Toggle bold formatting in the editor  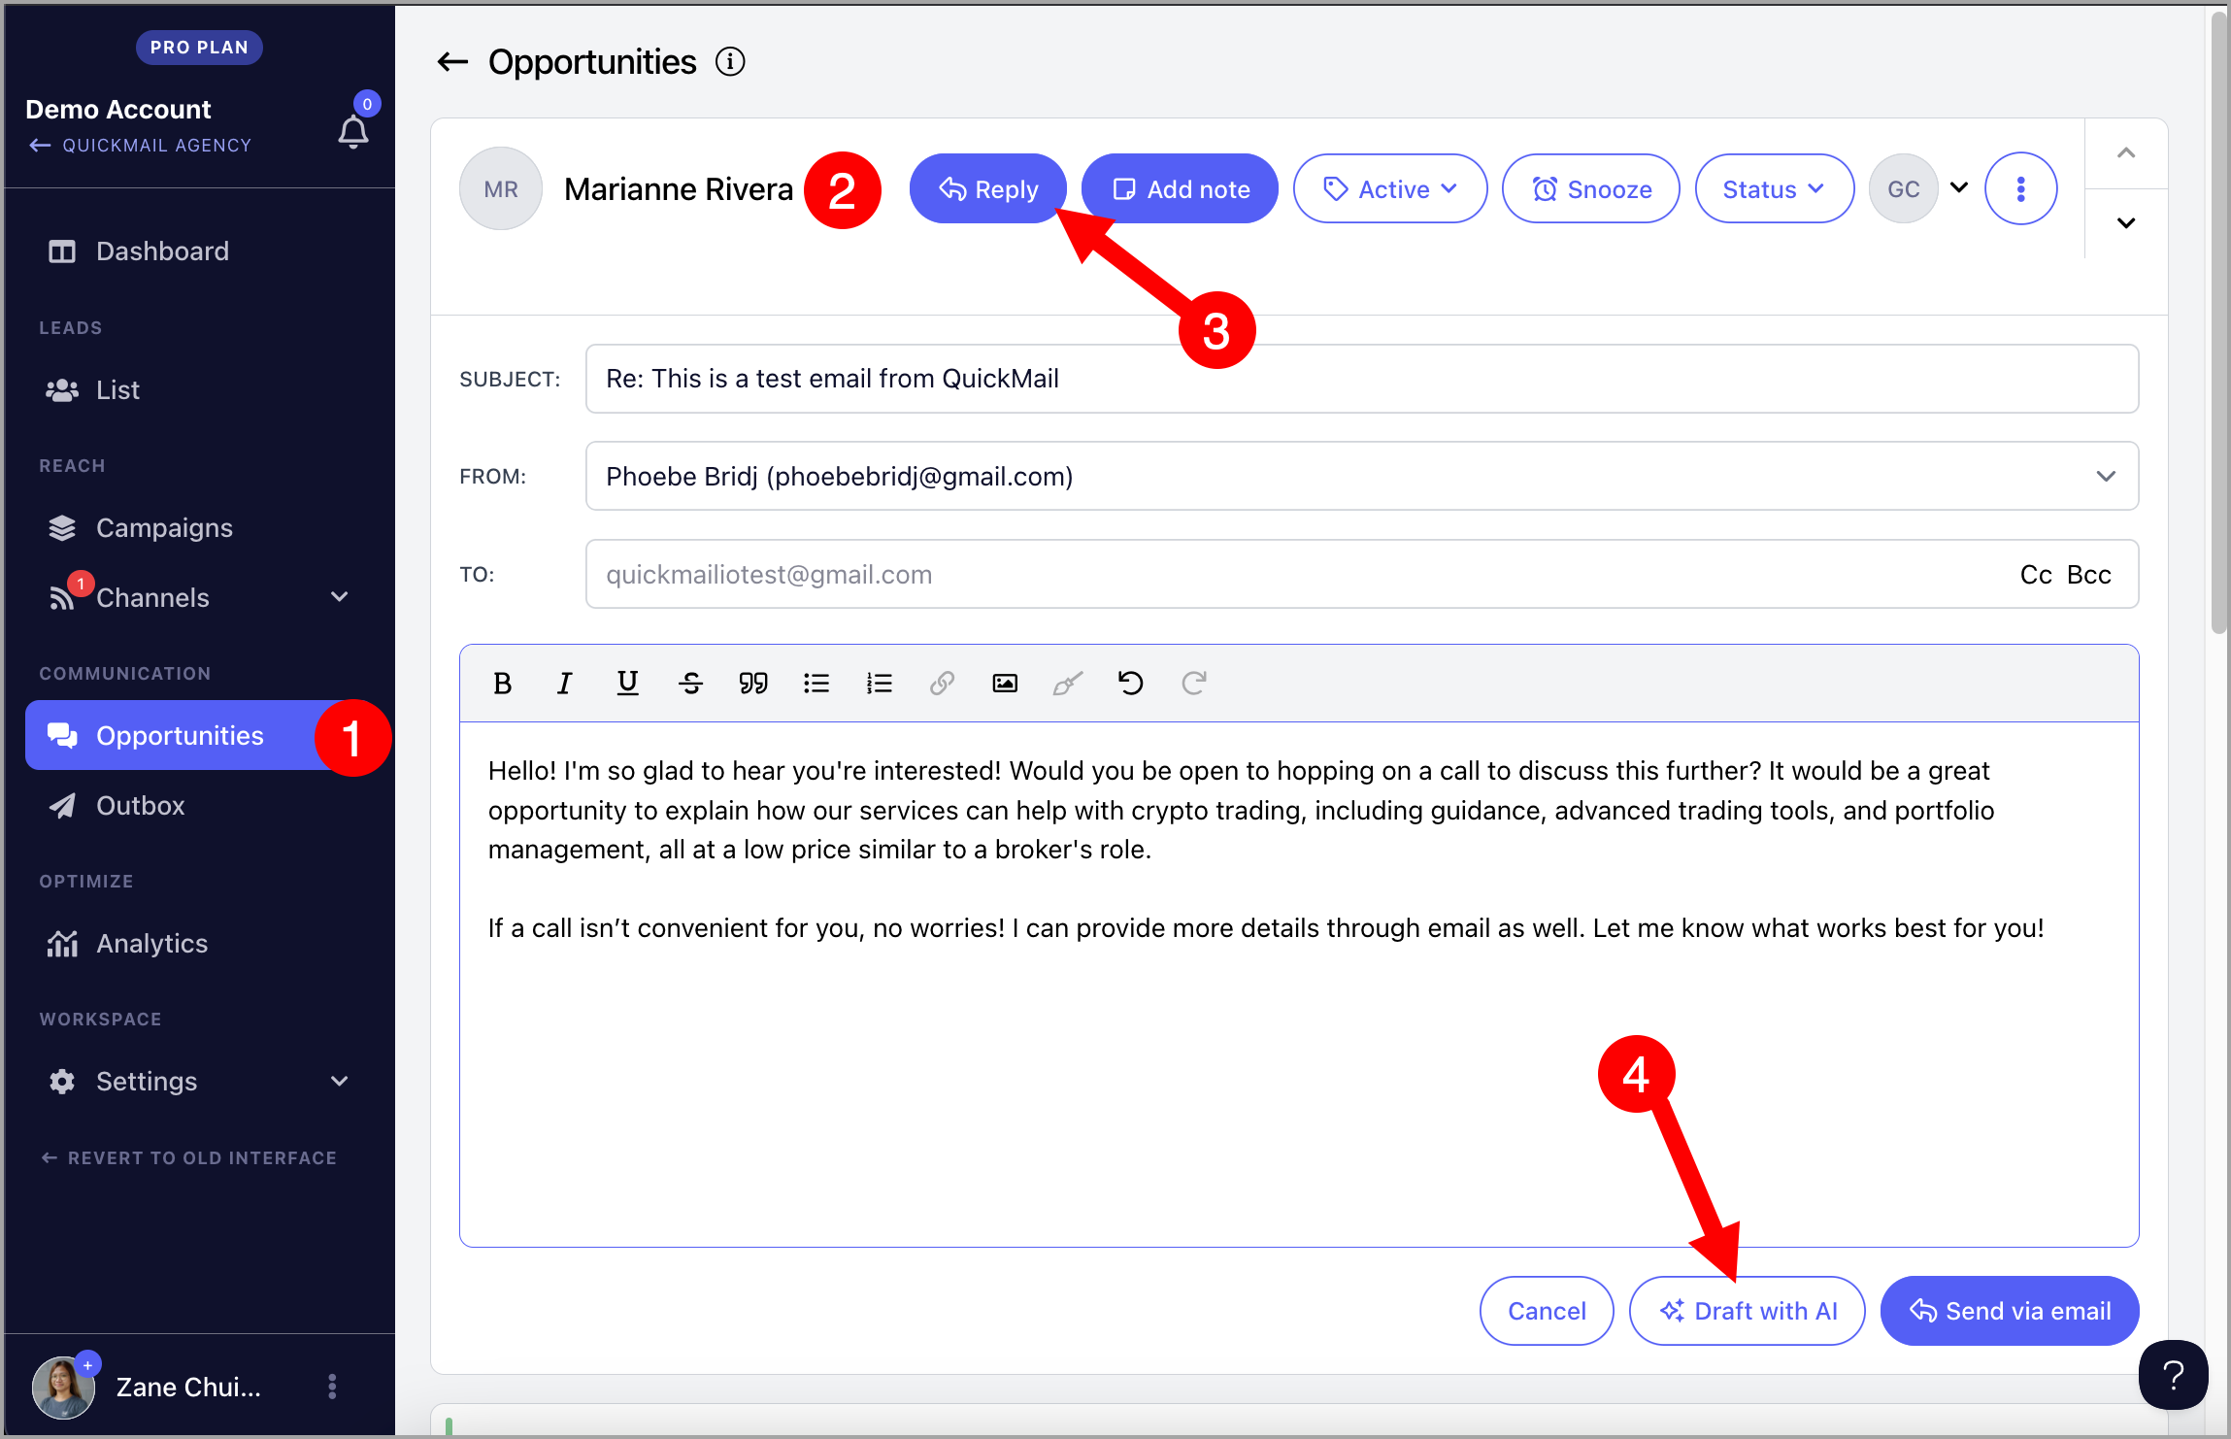(x=502, y=684)
